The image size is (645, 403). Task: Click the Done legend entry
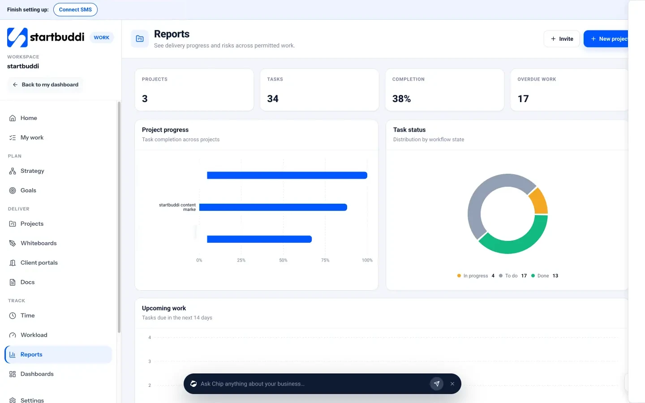coord(545,276)
